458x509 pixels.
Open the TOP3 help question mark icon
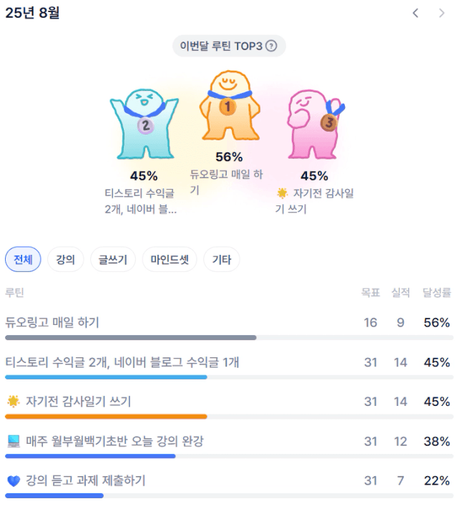[x=271, y=46]
